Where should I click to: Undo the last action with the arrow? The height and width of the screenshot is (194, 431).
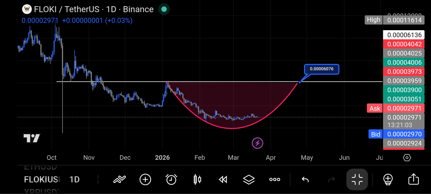click(x=305, y=179)
